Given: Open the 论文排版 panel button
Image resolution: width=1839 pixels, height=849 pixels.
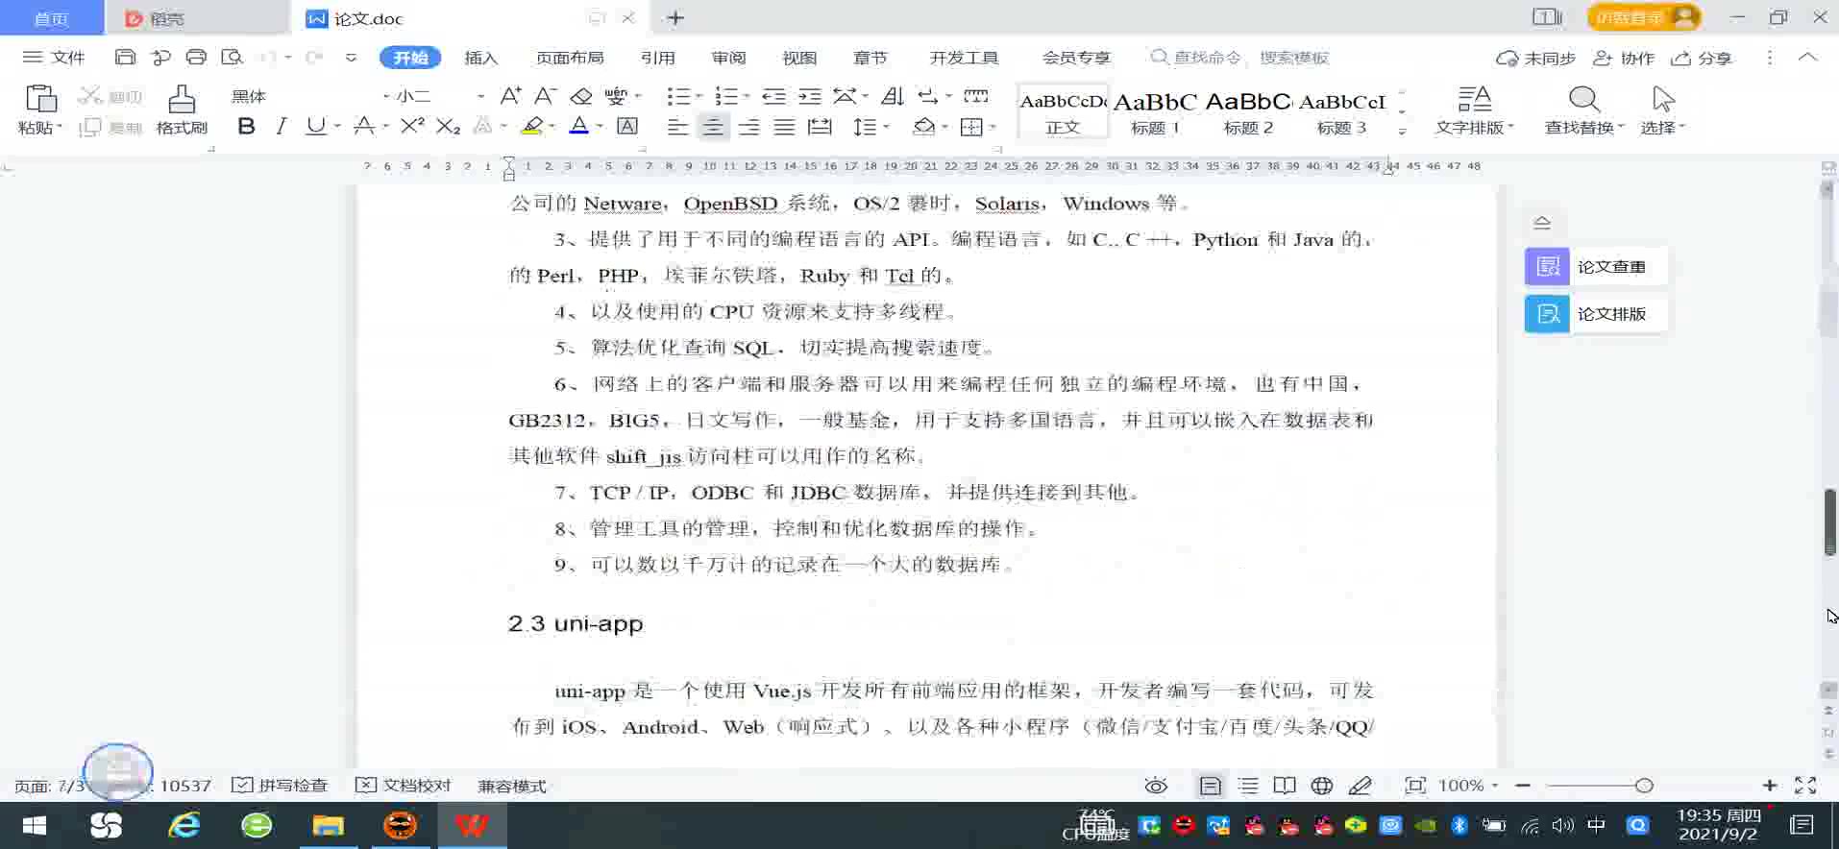Looking at the screenshot, I should (x=1595, y=314).
